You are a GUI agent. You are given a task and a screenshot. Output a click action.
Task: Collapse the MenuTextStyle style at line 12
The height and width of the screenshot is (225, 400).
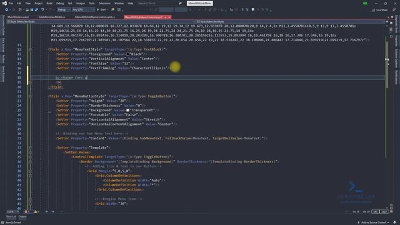click(31, 49)
